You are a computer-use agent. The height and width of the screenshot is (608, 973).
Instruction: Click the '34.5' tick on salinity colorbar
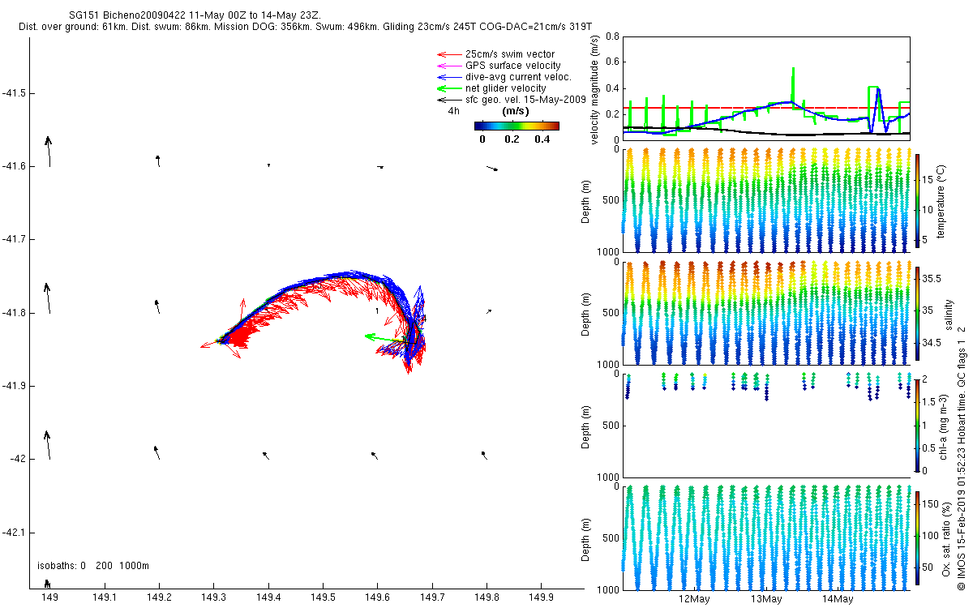tap(932, 343)
